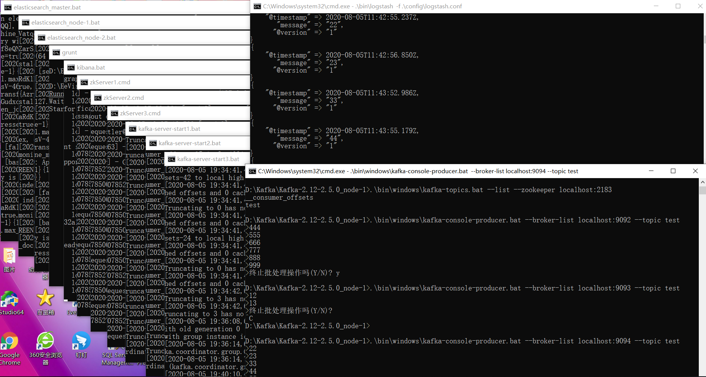Open the 百宝箱 star icon
Viewport: 706px width, 377px height.
(x=45, y=298)
